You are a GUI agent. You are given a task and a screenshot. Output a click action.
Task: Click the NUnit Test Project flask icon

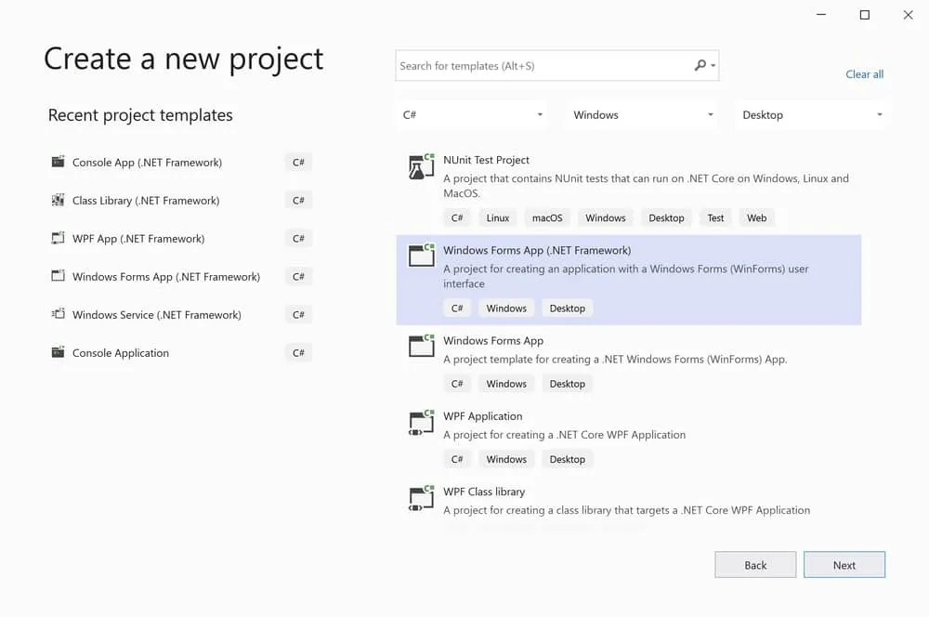pos(422,166)
